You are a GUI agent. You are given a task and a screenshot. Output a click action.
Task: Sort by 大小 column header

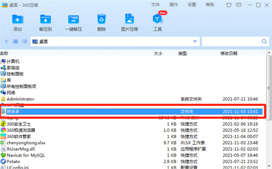click(158, 54)
